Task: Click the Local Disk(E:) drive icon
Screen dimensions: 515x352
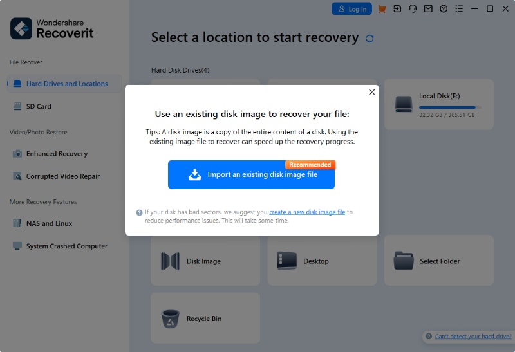Action: pos(404,104)
